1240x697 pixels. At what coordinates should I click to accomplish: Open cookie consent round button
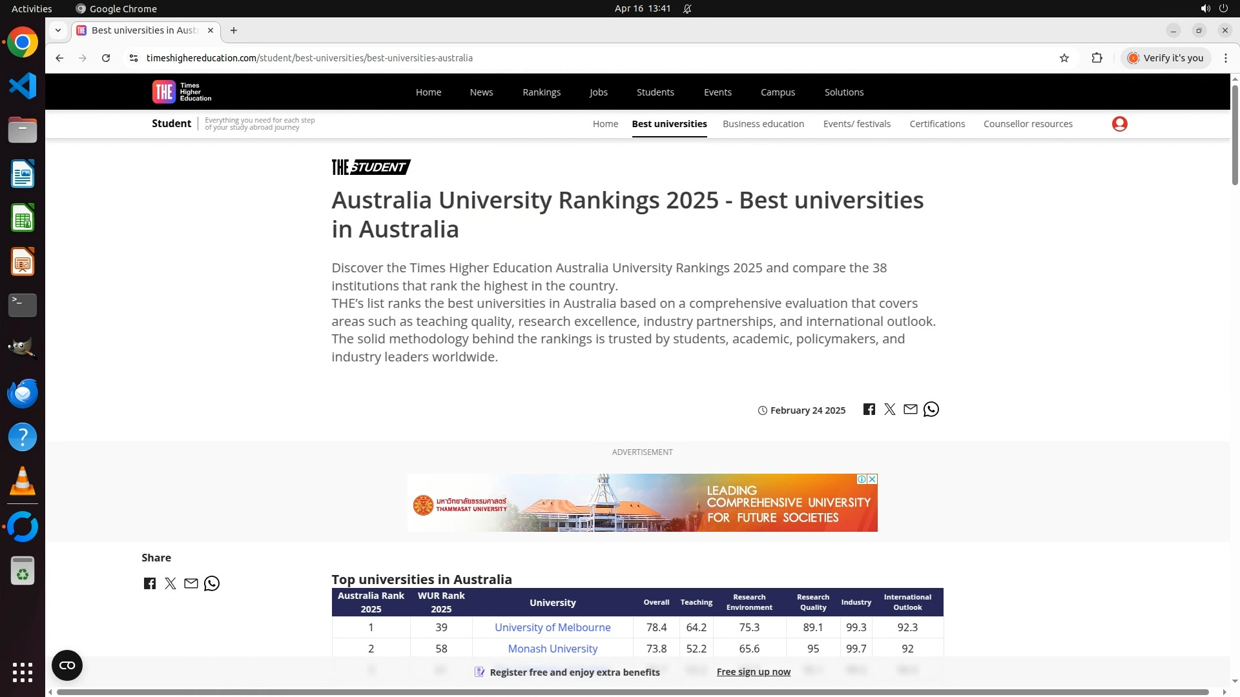click(x=67, y=665)
